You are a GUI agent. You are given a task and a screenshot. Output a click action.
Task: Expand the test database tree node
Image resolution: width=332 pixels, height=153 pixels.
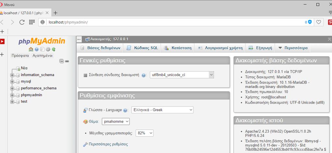12,102
